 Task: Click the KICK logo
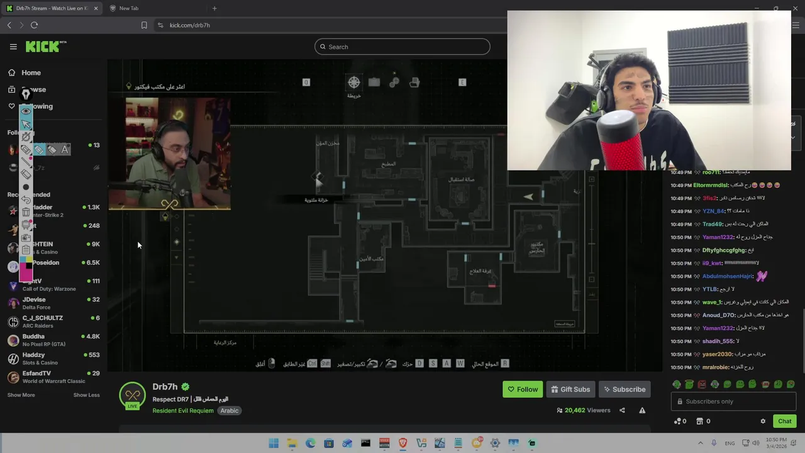point(46,47)
